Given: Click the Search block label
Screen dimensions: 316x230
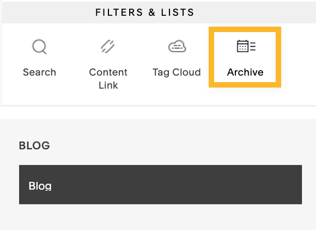Looking at the screenshot, I should click(39, 72).
